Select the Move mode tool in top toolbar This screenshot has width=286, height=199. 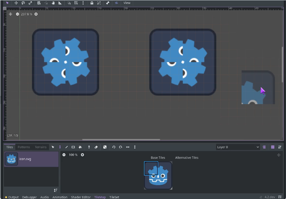point(16,3)
